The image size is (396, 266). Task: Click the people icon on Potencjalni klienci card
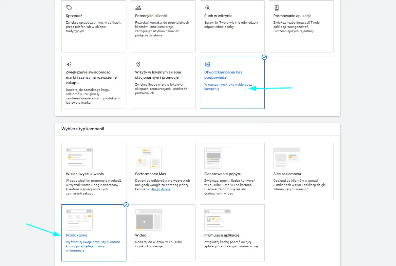[138, 8]
